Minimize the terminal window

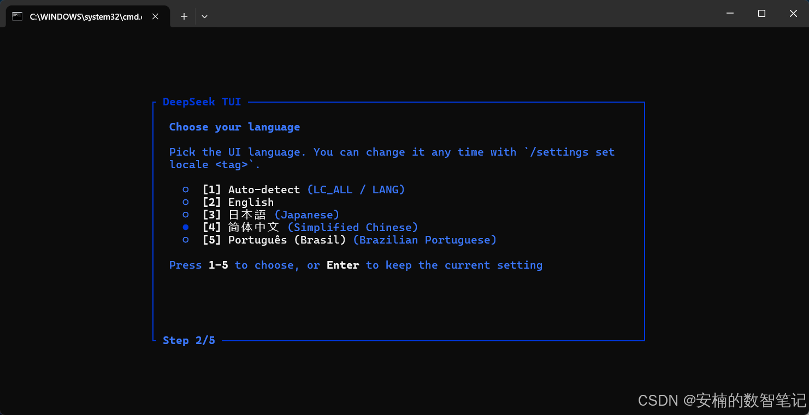[x=730, y=14]
